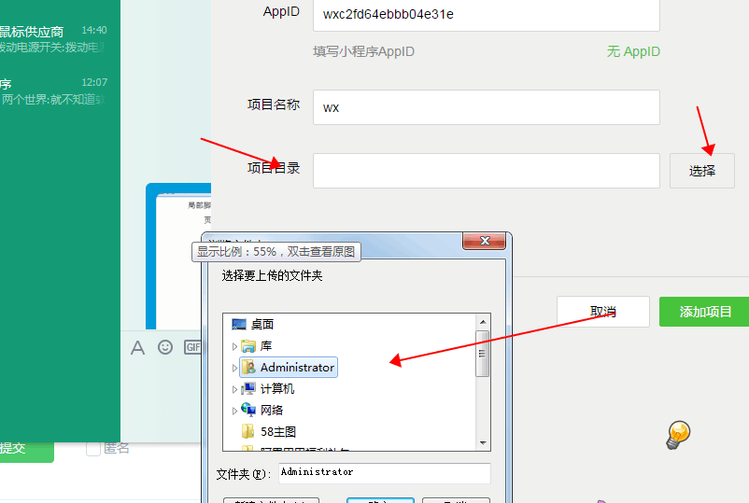Click the 计算机 computer icon

[x=248, y=389]
